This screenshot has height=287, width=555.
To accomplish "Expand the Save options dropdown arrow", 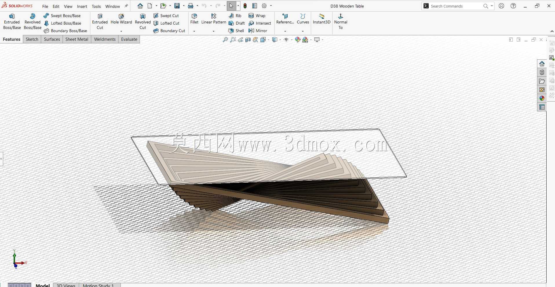I will (x=184, y=6).
